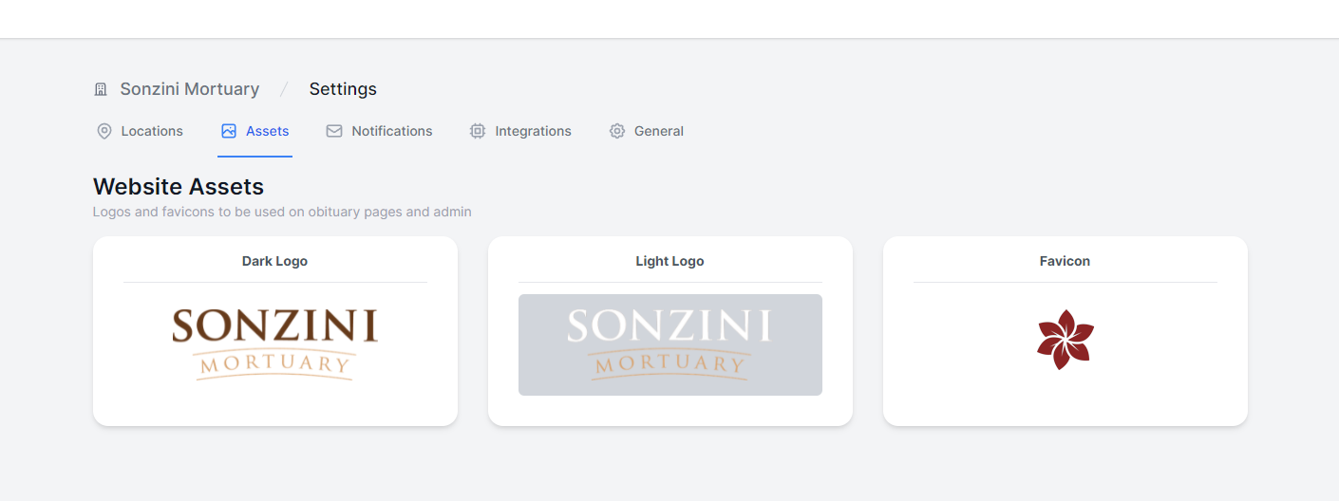Click the Favicon card title
The image size is (1339, 501).
coord(1066,261)
